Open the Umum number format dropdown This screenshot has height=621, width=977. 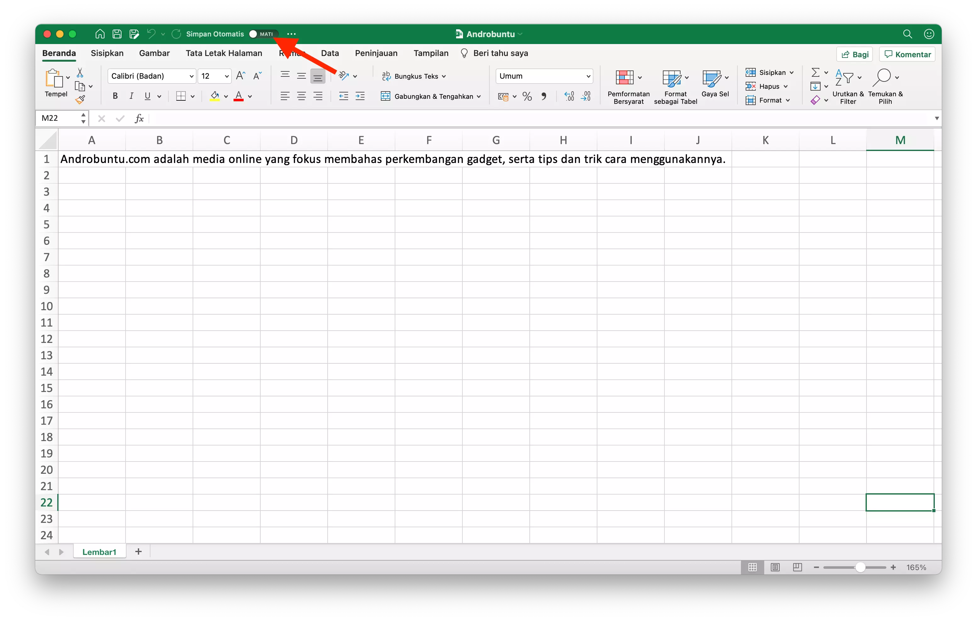pyautogui.click(x=588, y=76)
